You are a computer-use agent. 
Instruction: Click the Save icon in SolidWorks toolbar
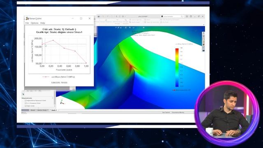pyautogui.click(x=99, y=16)
